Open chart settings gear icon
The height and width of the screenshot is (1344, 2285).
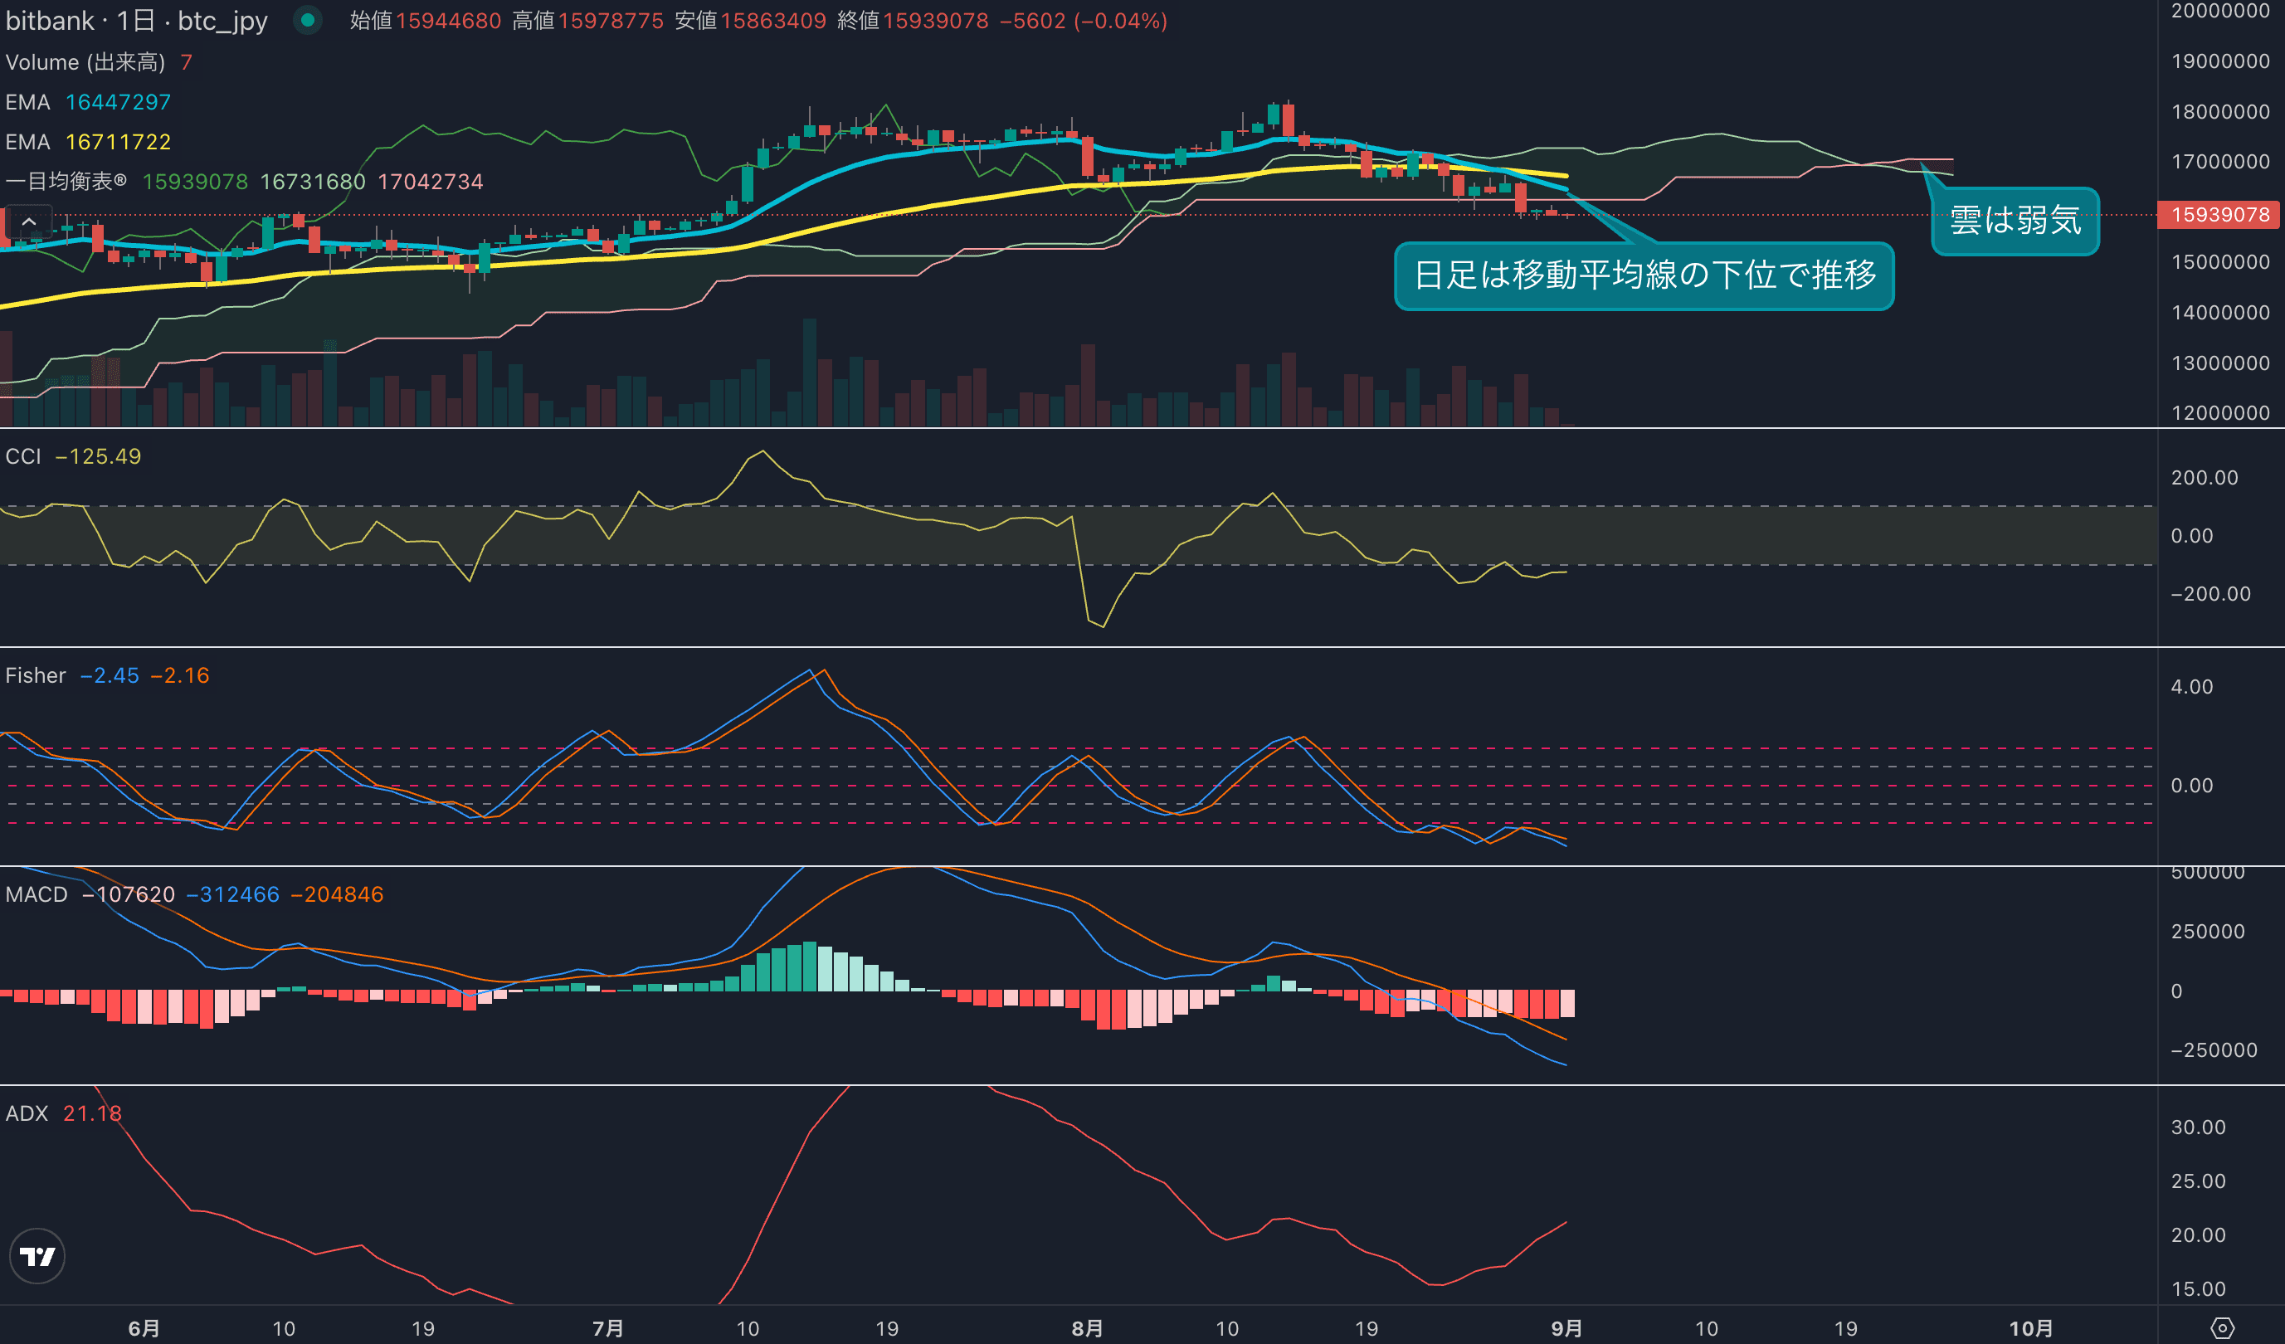pyautogui.click(x=2222, y=1328)
